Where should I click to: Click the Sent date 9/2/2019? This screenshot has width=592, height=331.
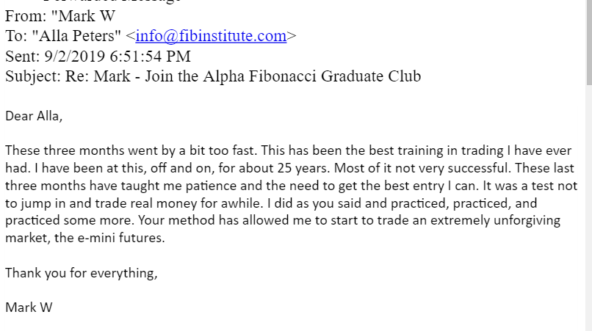pyautogui.click(x=75, y=57)
